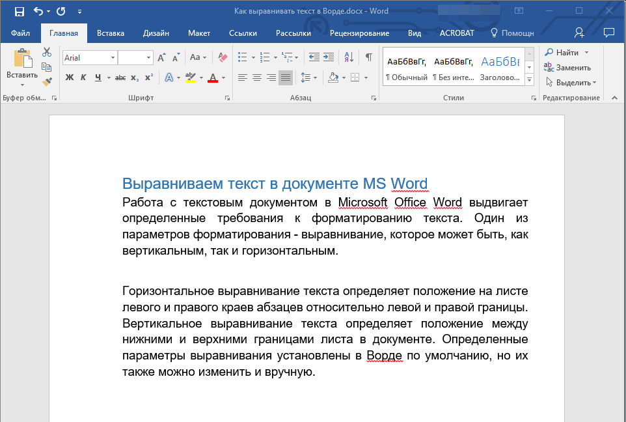The height and width of the screenshot is (422, 626).
Task: Click the Cut scissors icon
Action: (x=46, y=53)
